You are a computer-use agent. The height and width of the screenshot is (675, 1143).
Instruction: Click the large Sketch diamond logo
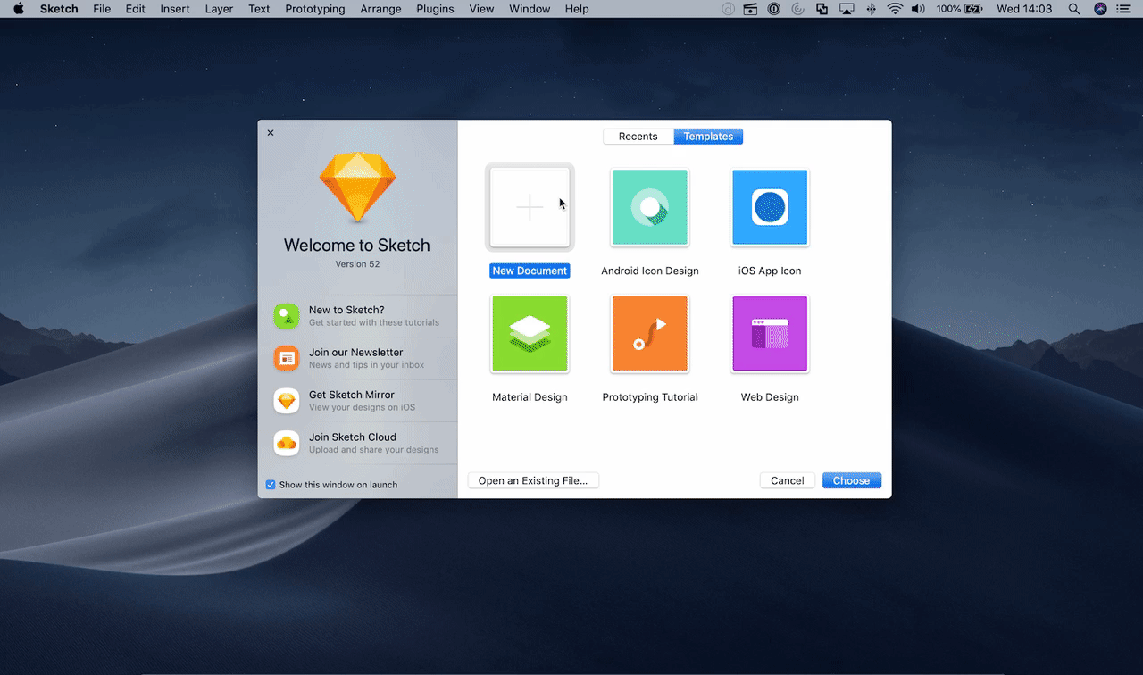coord(357,187)
